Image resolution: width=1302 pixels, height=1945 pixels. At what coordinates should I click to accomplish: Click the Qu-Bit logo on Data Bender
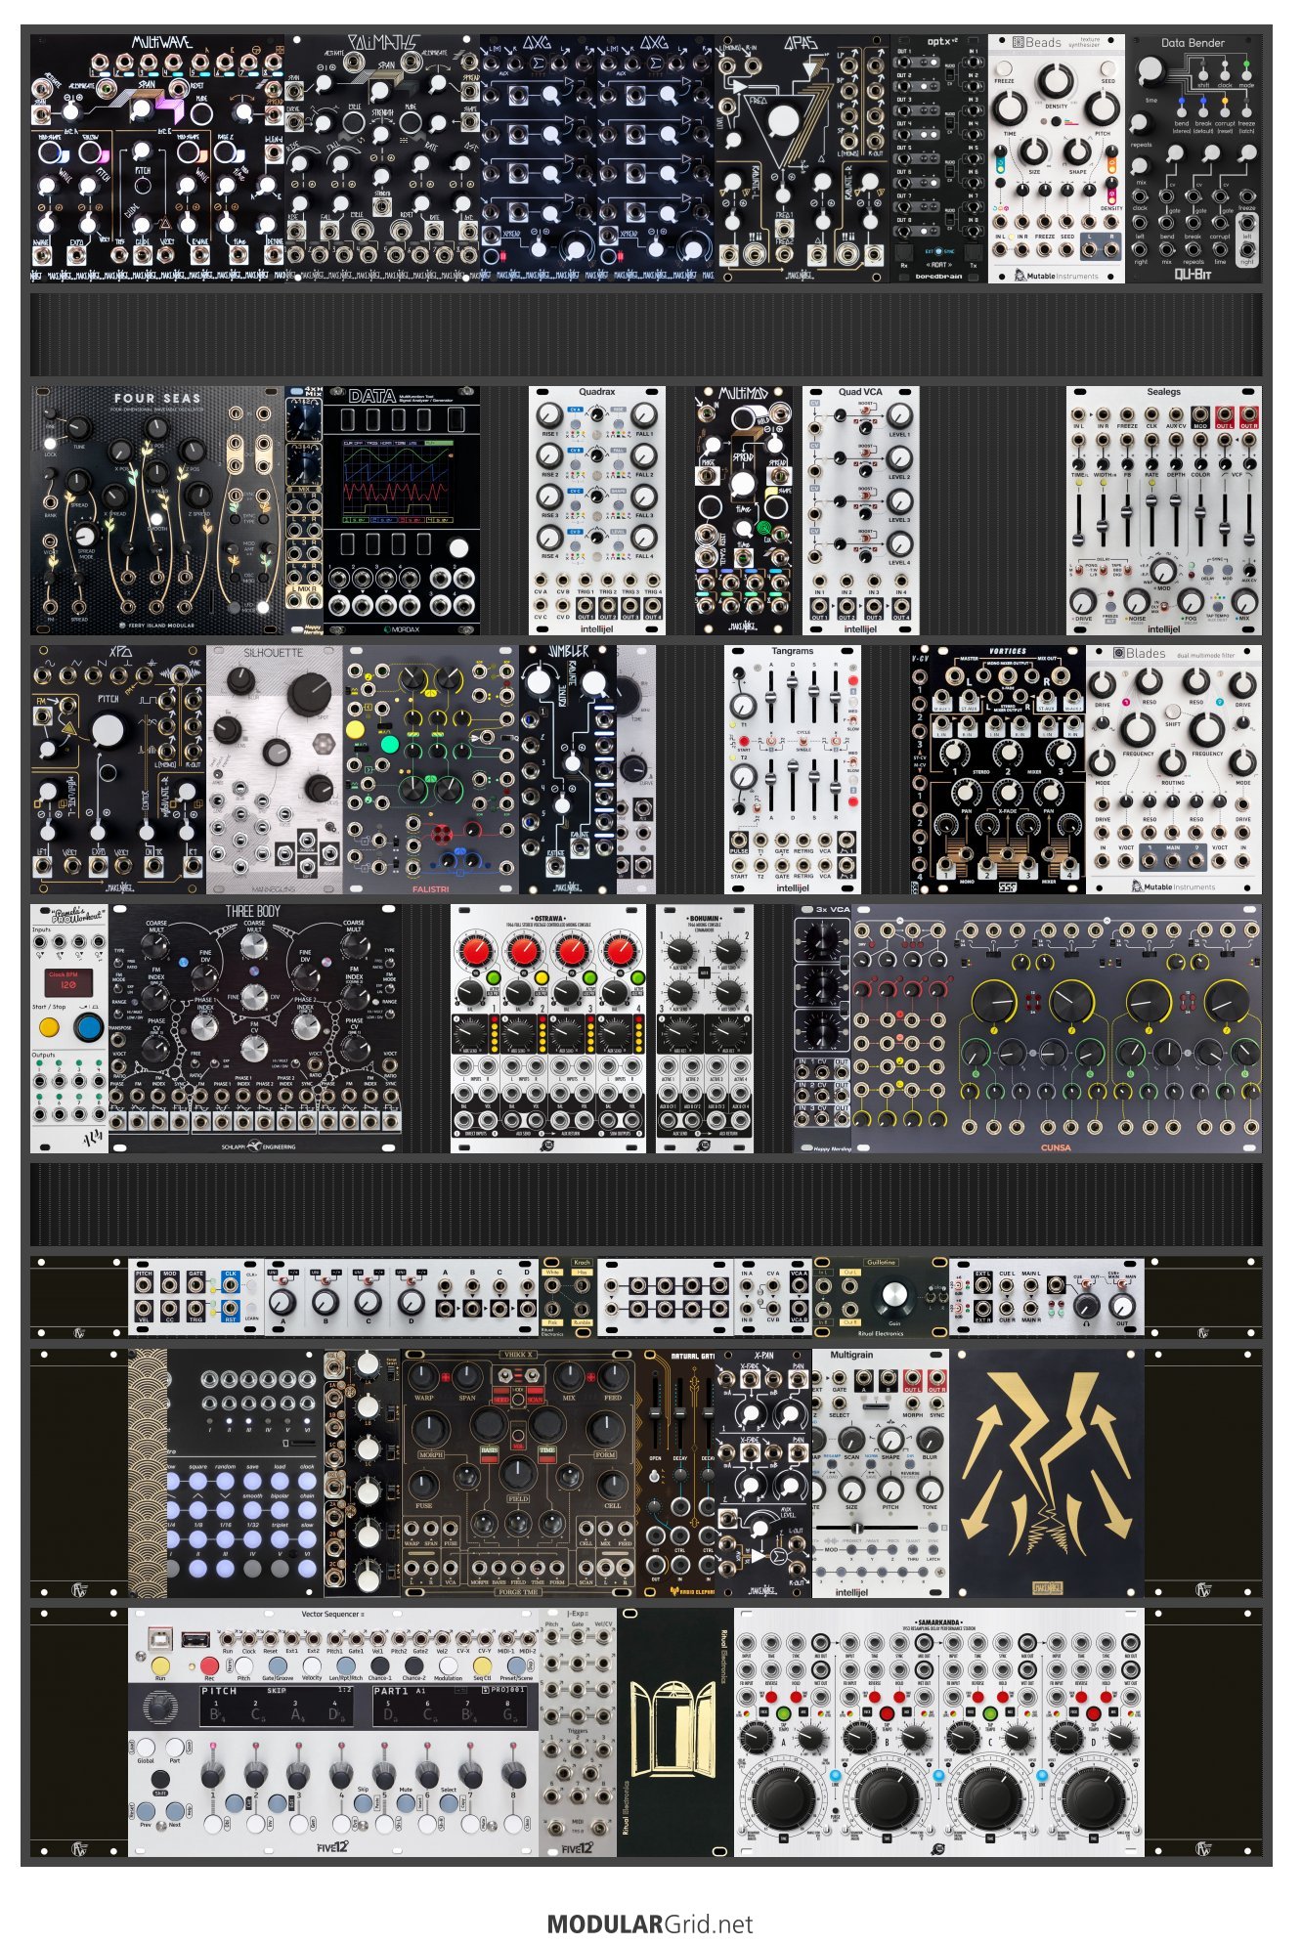pyautogui.click(x=1193, y=275)
